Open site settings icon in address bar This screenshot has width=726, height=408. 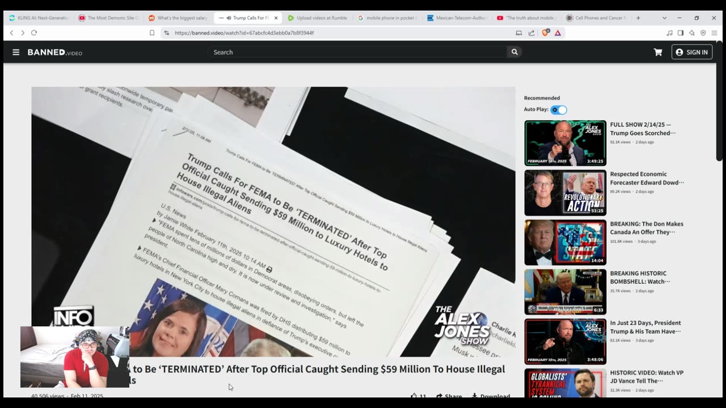tap(166, 33)
